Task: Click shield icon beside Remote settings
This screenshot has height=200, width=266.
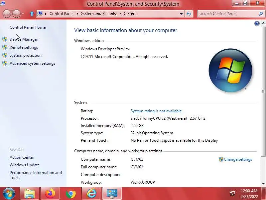Action: point(5,47)
